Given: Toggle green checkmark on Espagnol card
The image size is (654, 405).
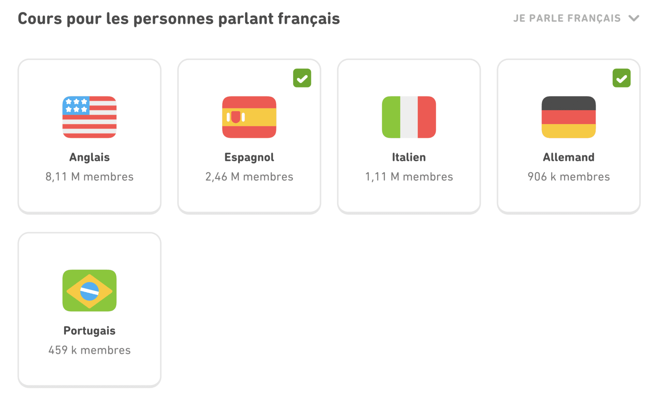Looking at the screenshot, I should [302, 78].
